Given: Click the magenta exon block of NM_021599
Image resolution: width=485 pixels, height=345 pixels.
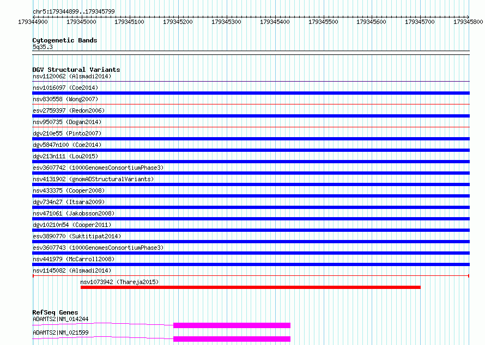Looking at the screenshot, I should [x=232, y=339].
